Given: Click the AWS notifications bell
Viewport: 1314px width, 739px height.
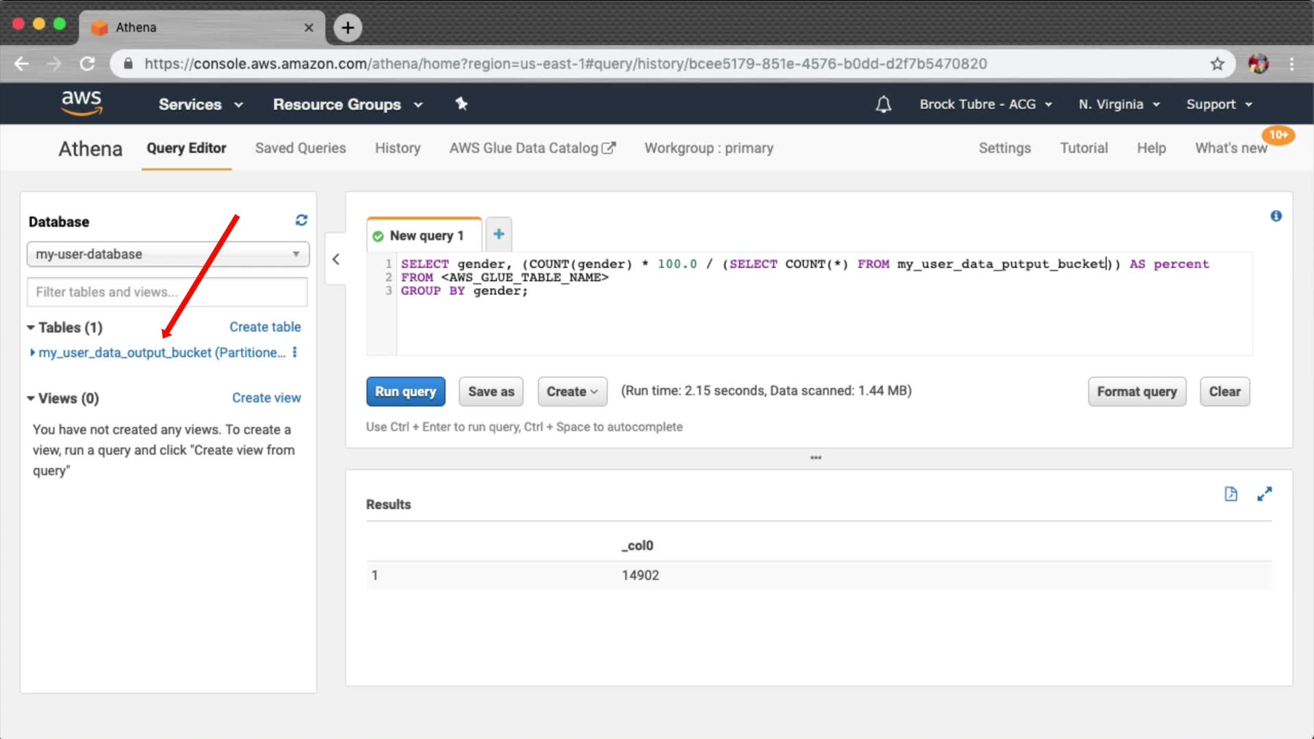Looking at the screenshot, I should click(884, 105).
